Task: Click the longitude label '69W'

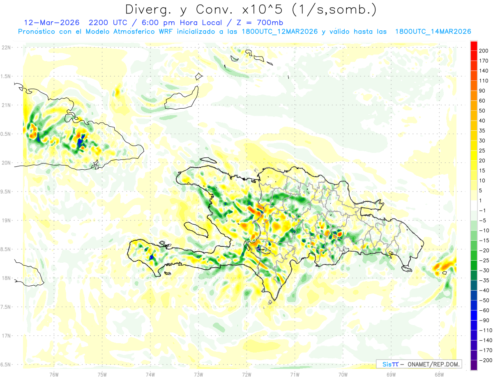Action: (x=391, y=374)
